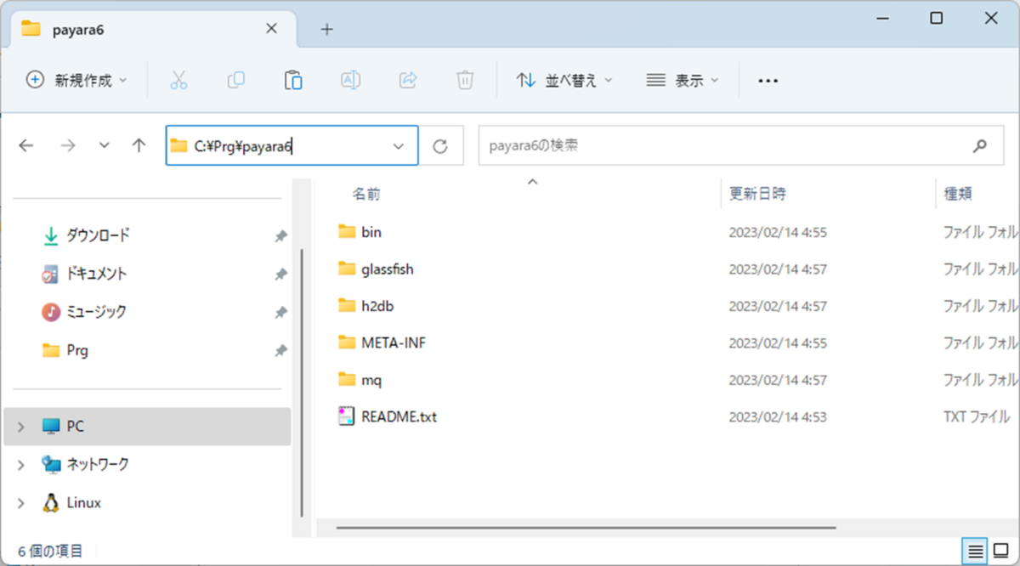Switch to details view icon in status bar

(x=976, y=551)
